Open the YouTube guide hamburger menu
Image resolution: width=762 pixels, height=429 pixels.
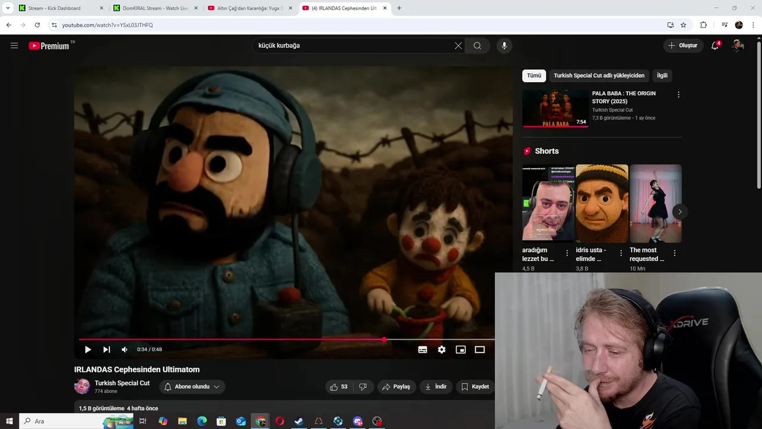coord(14,45)
